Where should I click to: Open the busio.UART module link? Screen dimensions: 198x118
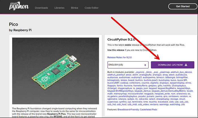[x=113, y=83]
